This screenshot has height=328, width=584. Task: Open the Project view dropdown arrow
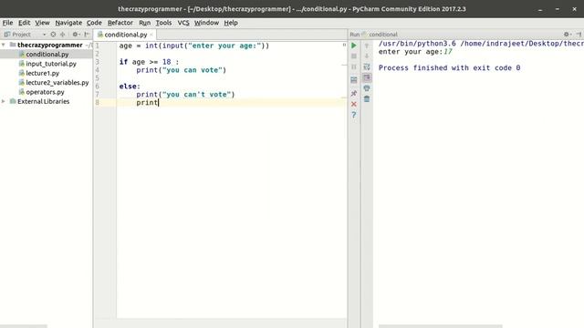click(45, 35)
